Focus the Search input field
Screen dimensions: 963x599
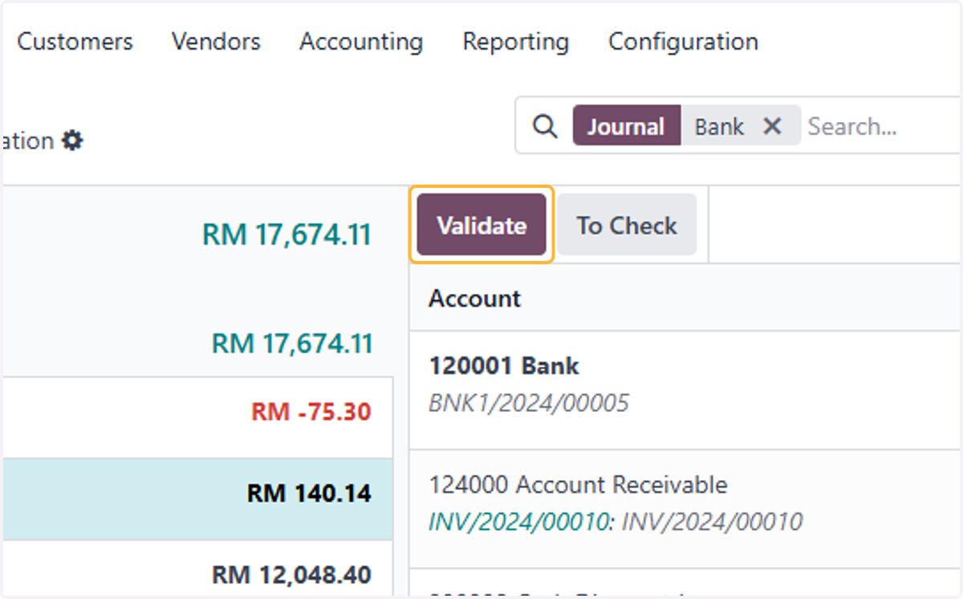(x=883, y=126)
